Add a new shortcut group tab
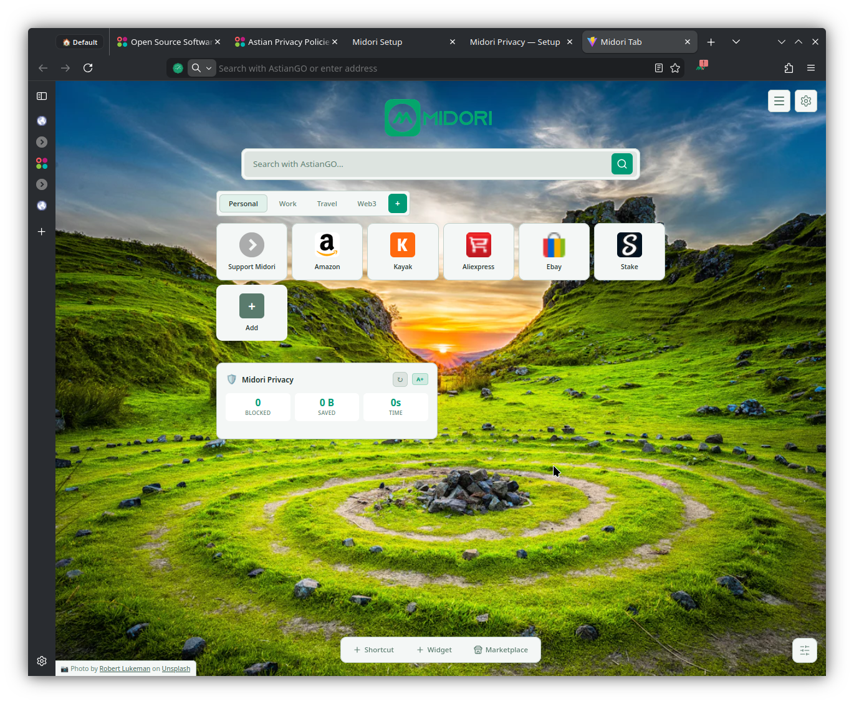The height and width of the screenshot is (704, 854). click(398, 203)
